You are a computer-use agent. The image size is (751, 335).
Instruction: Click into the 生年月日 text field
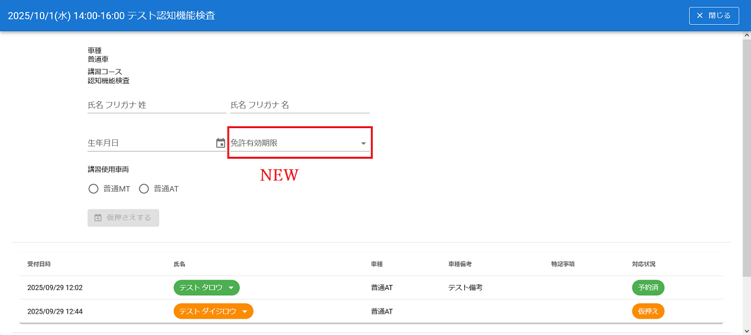point(150,143)
